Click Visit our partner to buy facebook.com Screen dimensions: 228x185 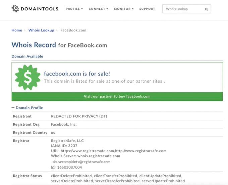pyautogui.click(x=117, y=96)
